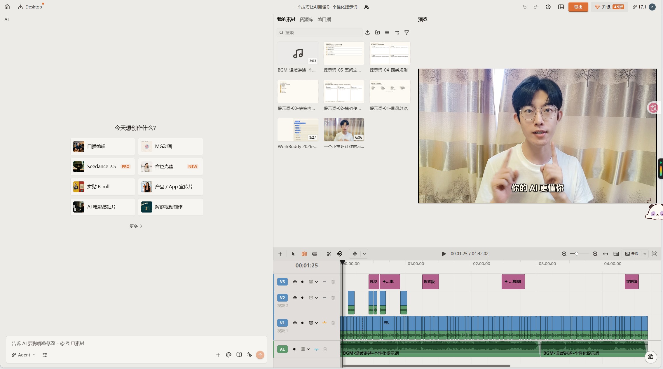Screen dimensions: 663x369
Task: Create a new folder in materials
Action: click(377, 32)
